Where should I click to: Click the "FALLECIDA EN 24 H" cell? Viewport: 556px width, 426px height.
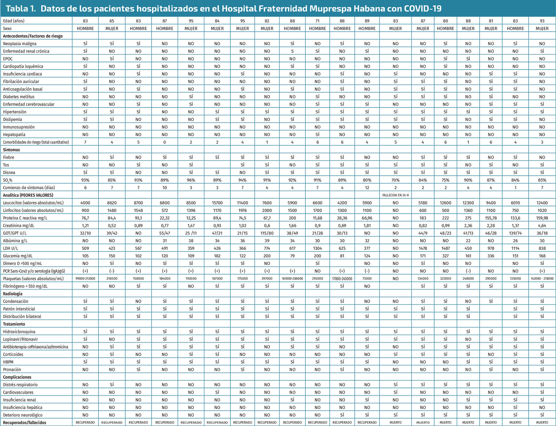pos(395,195)
